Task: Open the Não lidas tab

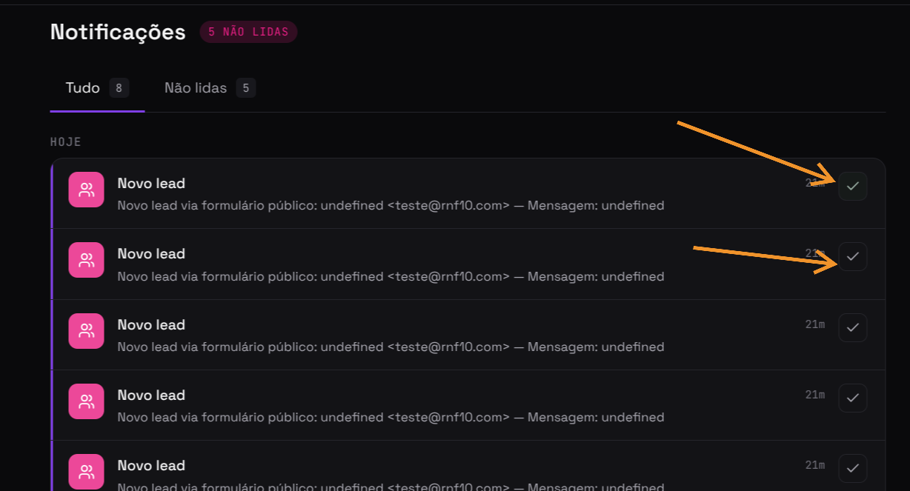Action: pos(210,88)
